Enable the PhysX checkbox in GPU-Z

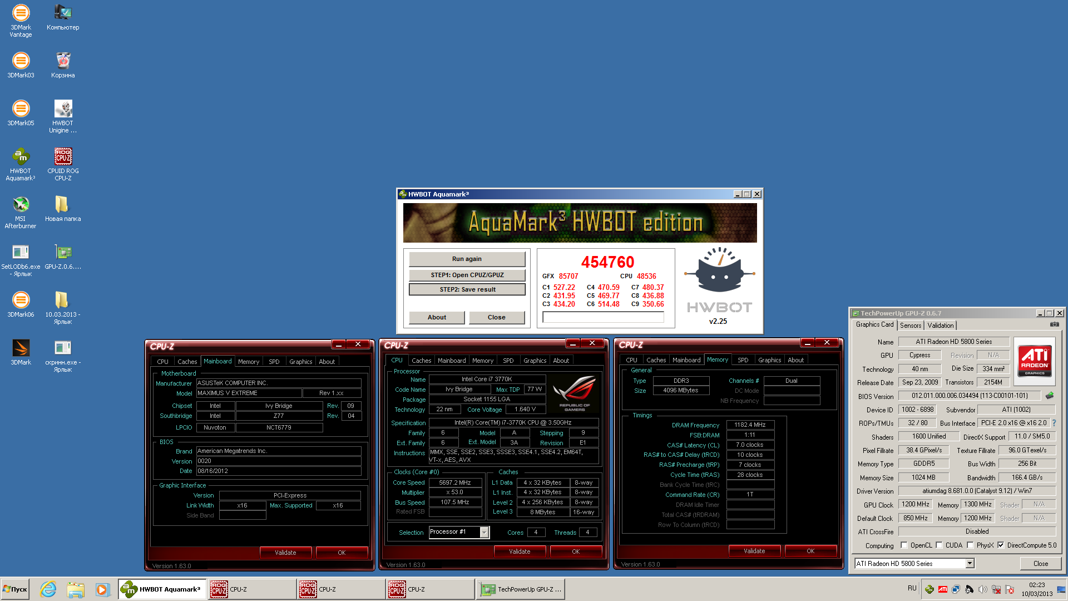tap(970, 545)
